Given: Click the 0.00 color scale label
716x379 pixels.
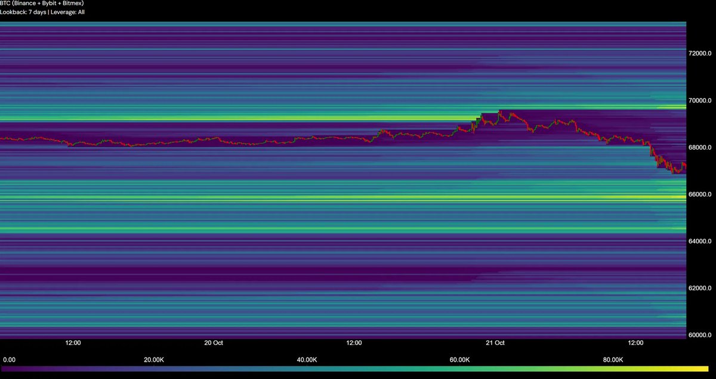Looking at the screenshot, I should coord(10,360).
